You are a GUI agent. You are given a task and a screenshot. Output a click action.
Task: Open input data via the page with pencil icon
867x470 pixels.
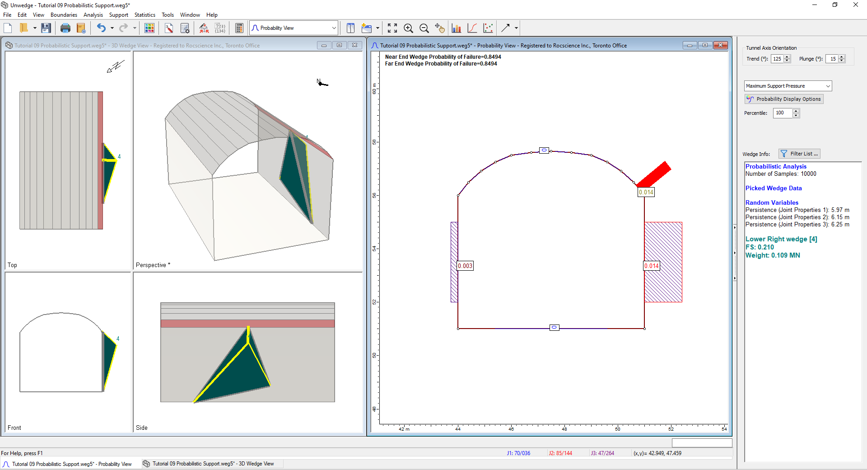click(169, 28)
